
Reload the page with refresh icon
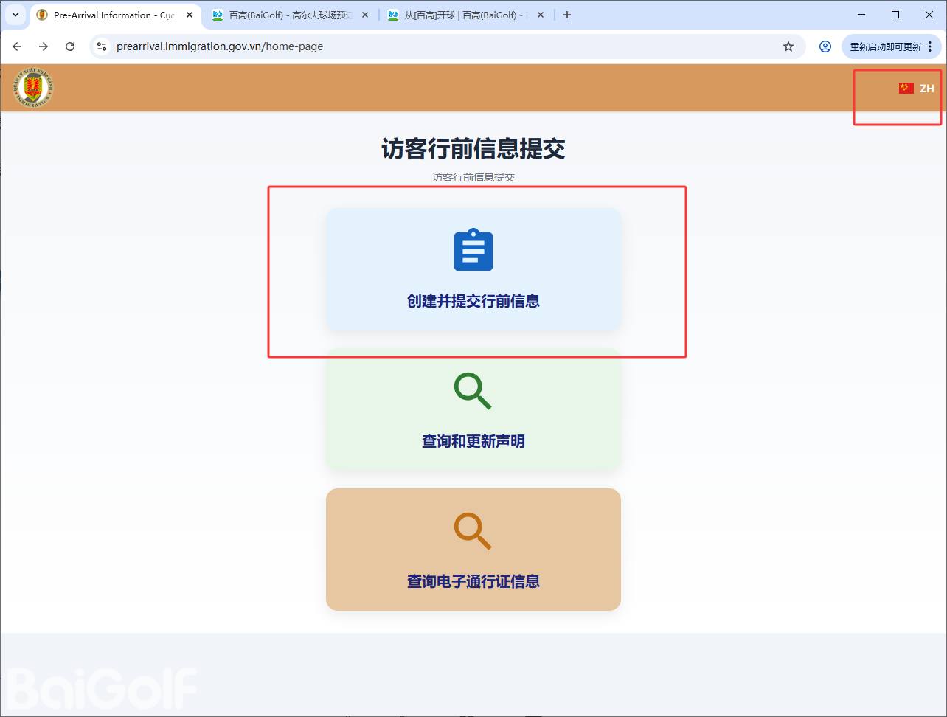click(70, 46)
